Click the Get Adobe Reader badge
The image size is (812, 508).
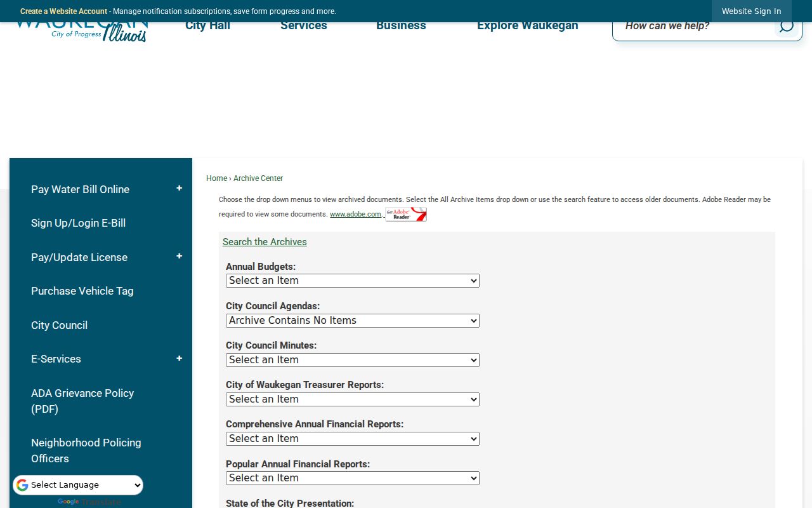tap(406, 215)
